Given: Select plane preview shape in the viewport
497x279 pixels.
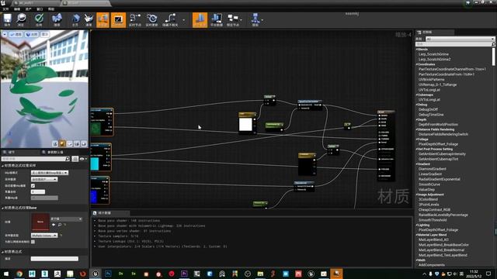Looking at the screenshot, I should tap(70, 144).
